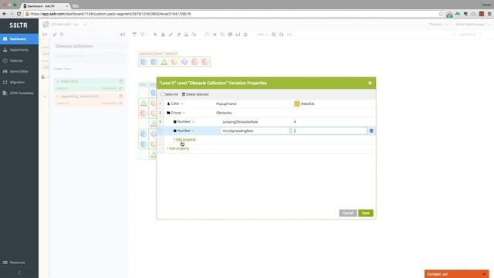The height and width of the screenshot is (278, 494).
Task: Click the Migration sidebar icon
Action: pyautogui.click(x=5, y=83)
